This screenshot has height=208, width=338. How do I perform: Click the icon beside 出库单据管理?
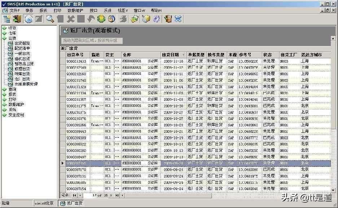(10, 84)
